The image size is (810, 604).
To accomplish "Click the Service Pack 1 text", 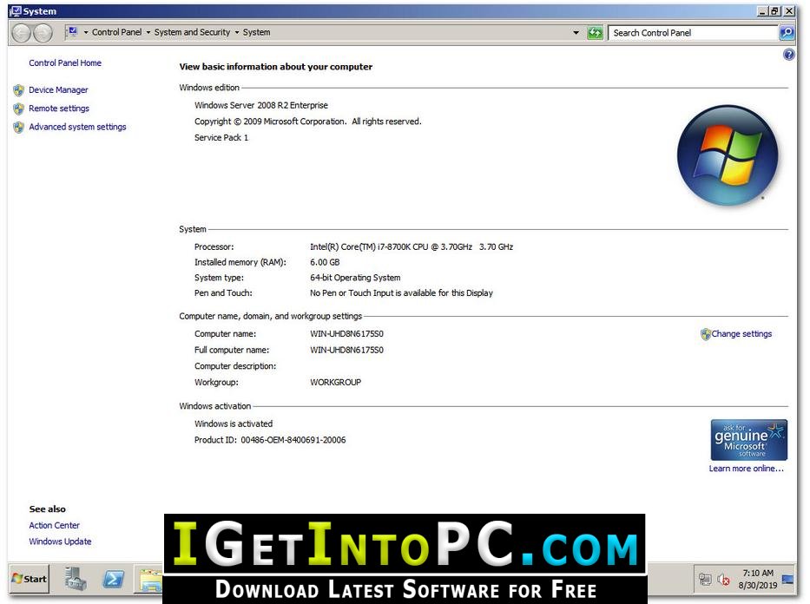I will coord(221,138).
